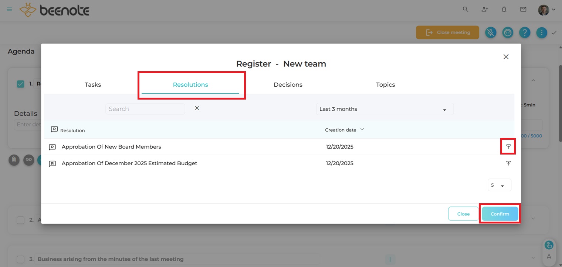Open the rows-per-page dropdown showing 5

pos(499,185)
